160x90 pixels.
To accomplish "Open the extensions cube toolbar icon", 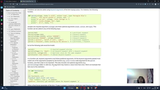I will pyautogui.click(x=153, y=4).
